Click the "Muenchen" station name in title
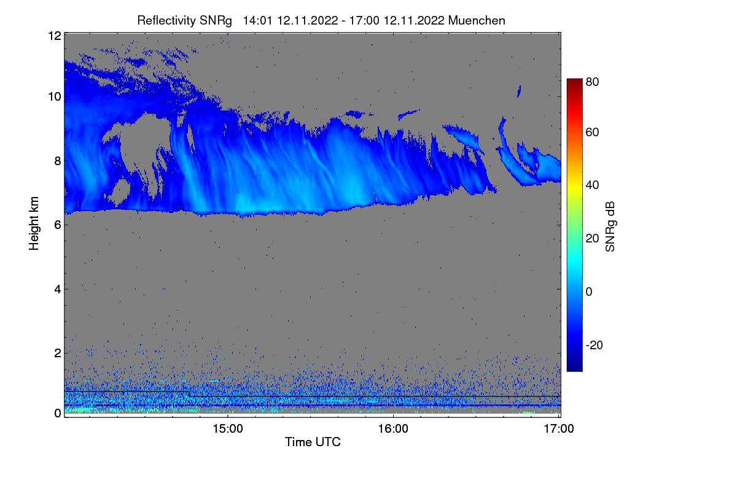Viewport: 737px width, 491px height. [477, 20]
